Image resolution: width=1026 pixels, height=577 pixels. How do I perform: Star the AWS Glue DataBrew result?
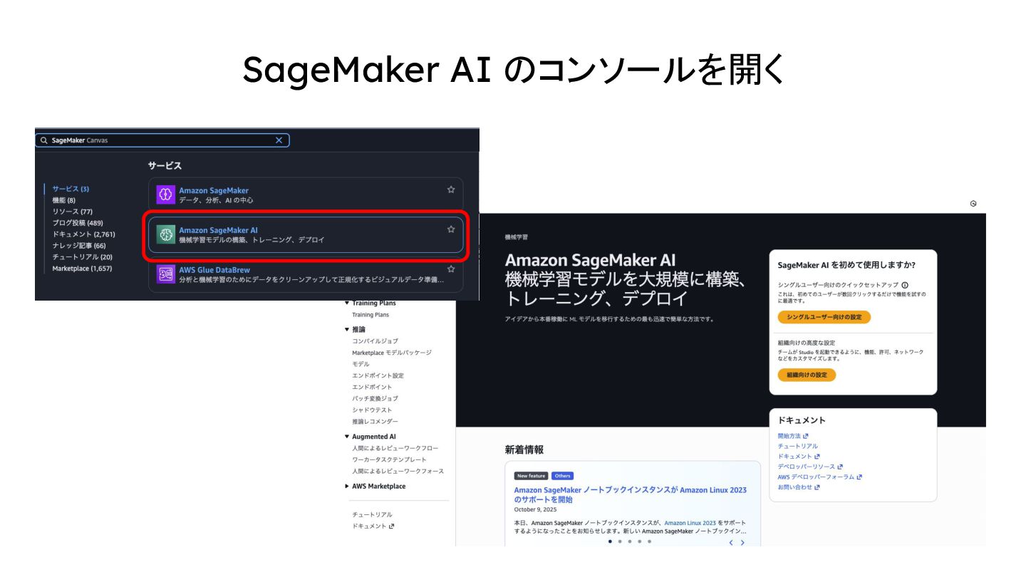tap(450, 269)
